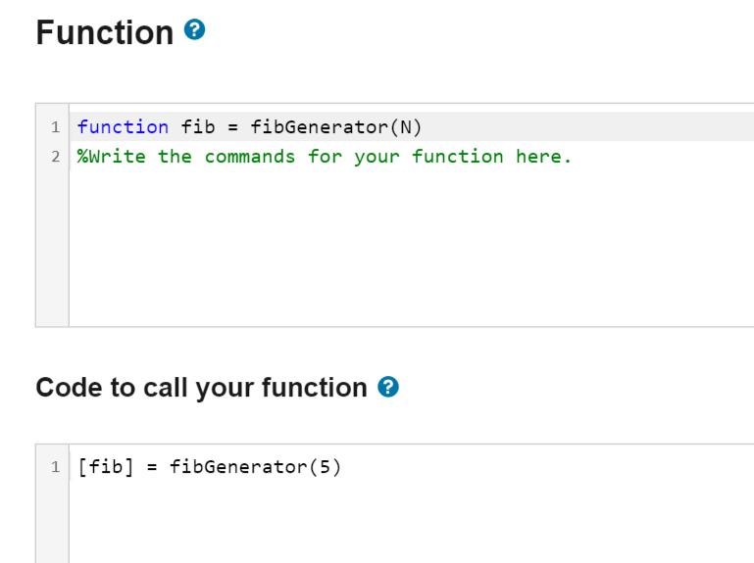Image resolution: width=754 pixels, height=563 pixels.
Task: Place cursor on 'fibGenerator(5)' call text
Action: tap(255, 467)
